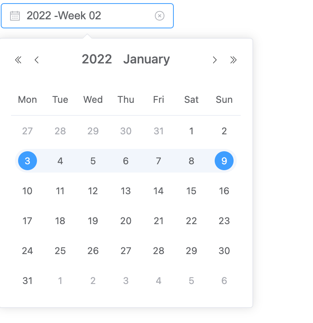Select January 9, end of highlighted week
313x323 pixels.
pos(224,161)
